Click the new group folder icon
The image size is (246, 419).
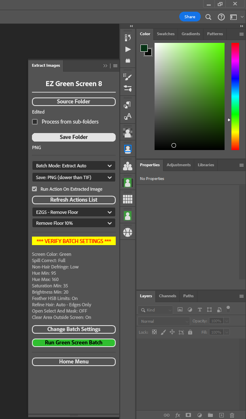[210, 415]
